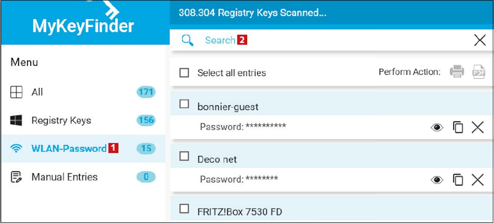Mark the FRITZ!Box 7530 FD checkbox
The width and height of the screenshot is (494, 223).
184,209
